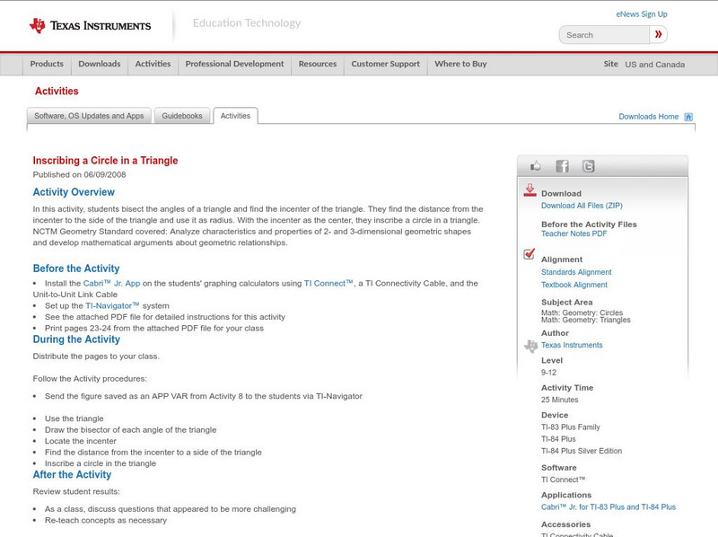
Task: Click During the Activity heading
Action: click(76, 339)
